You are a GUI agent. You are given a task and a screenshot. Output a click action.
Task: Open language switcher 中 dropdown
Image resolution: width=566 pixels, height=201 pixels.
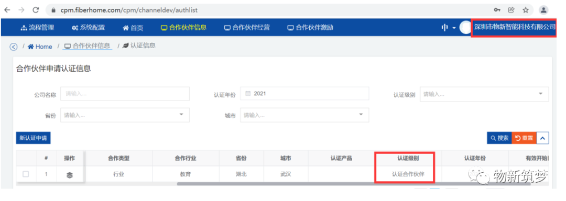pos(448,28)
